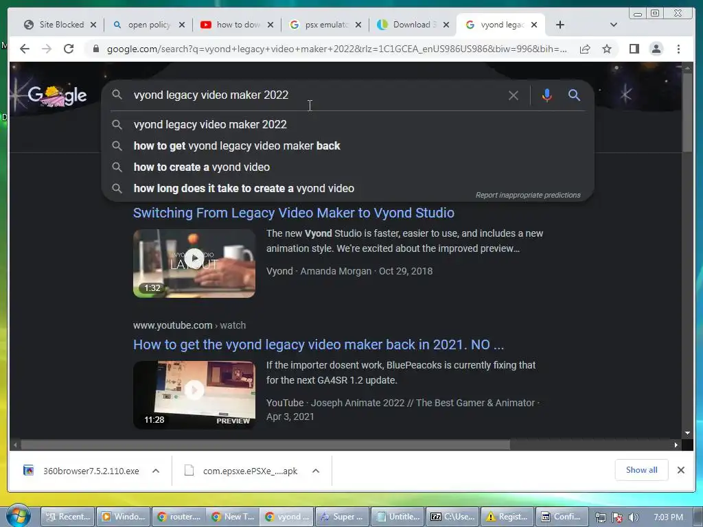Close the YouTube tab

coord(270,25)
